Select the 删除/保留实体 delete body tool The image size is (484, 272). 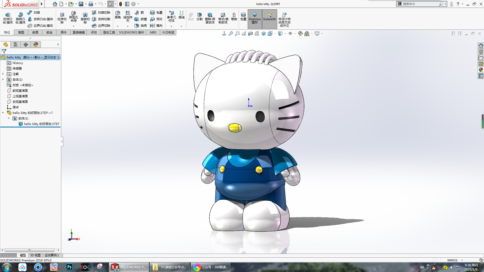[x=210, y=18]
